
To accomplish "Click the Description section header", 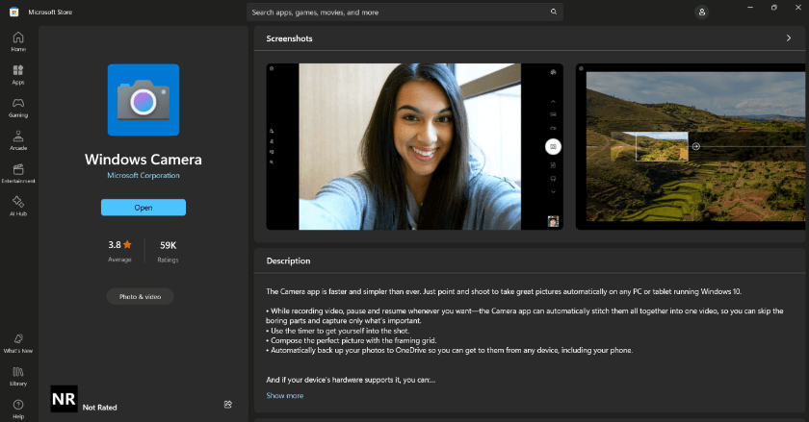I will coord(288,261).
